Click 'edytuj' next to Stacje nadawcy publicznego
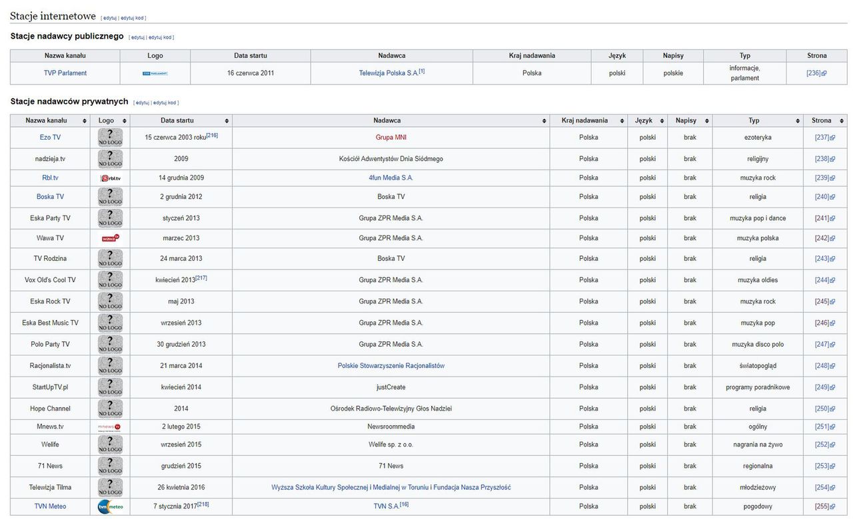This screenshot has height=519, width=853. click(x=138, y=37)
